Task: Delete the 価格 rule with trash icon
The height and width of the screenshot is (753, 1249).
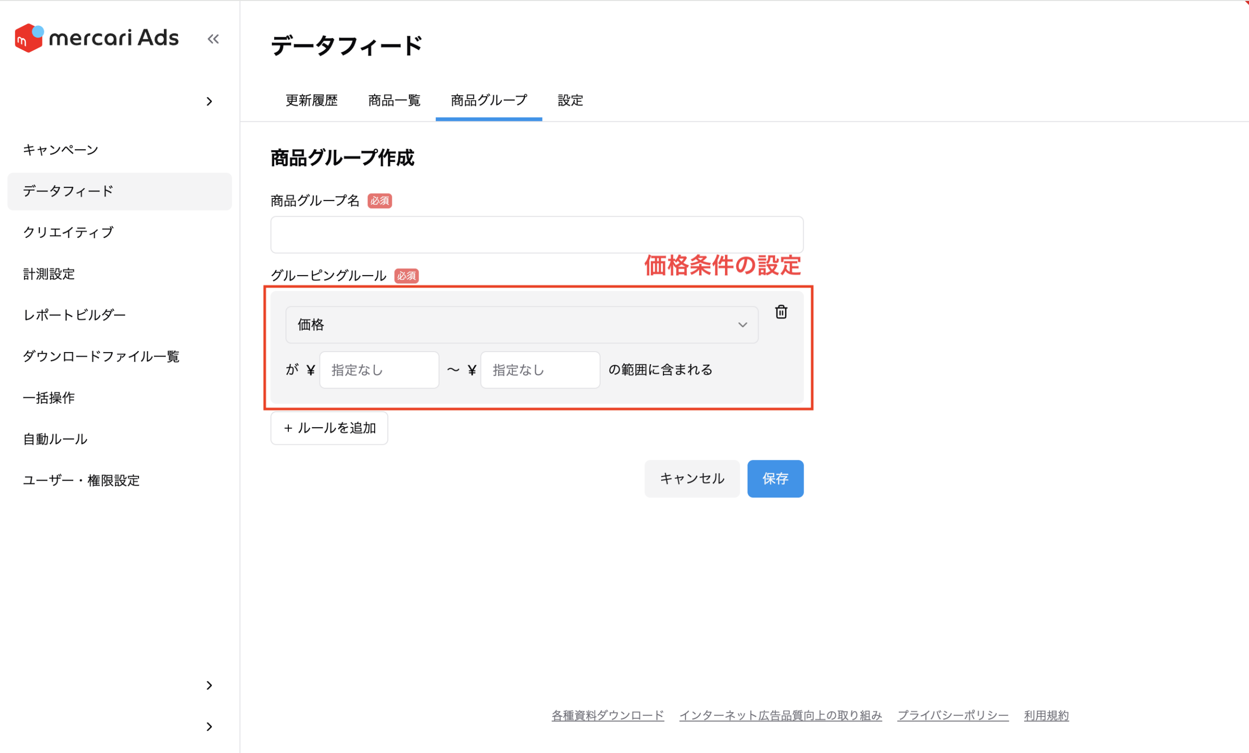Action: click(781, 312)
